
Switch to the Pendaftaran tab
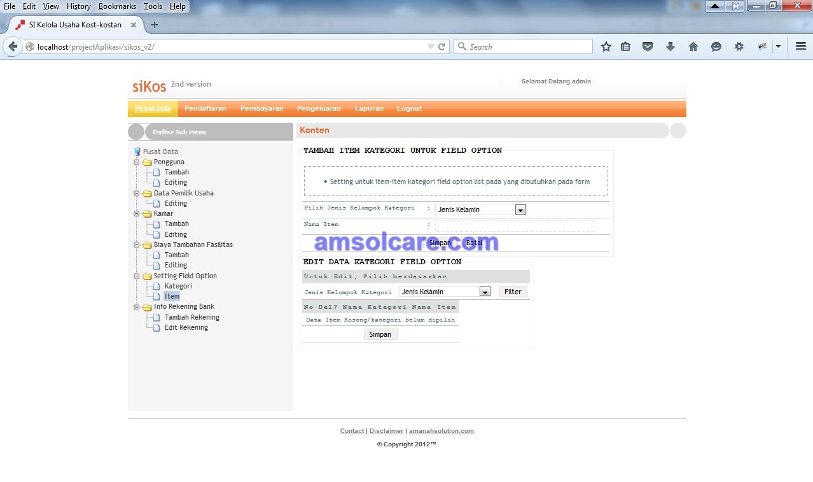pos(205,108)
